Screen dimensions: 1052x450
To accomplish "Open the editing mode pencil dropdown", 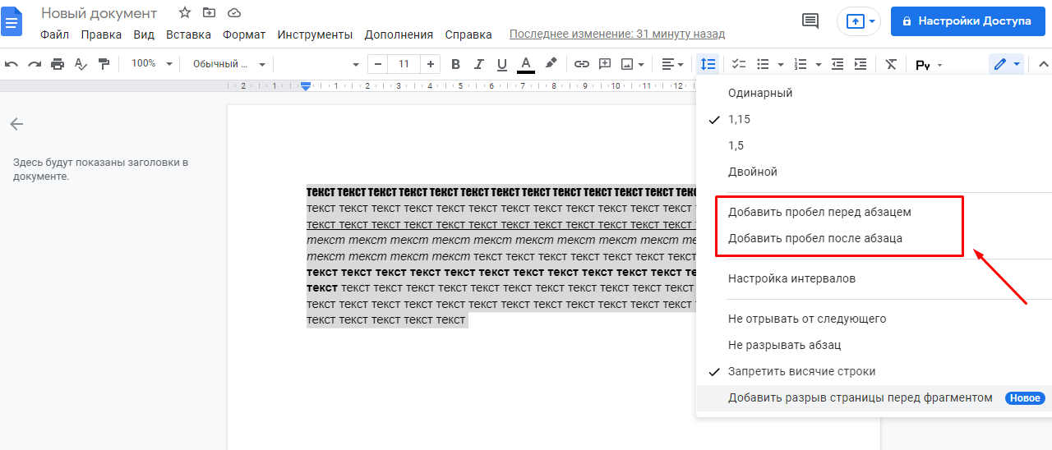I will 1006,64.
